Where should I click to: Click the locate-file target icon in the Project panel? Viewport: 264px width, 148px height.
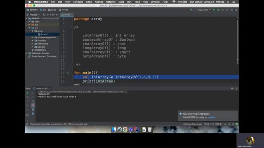coord(44,15)
